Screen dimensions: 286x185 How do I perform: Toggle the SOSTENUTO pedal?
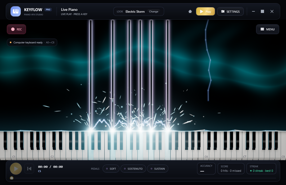point(133,169)
